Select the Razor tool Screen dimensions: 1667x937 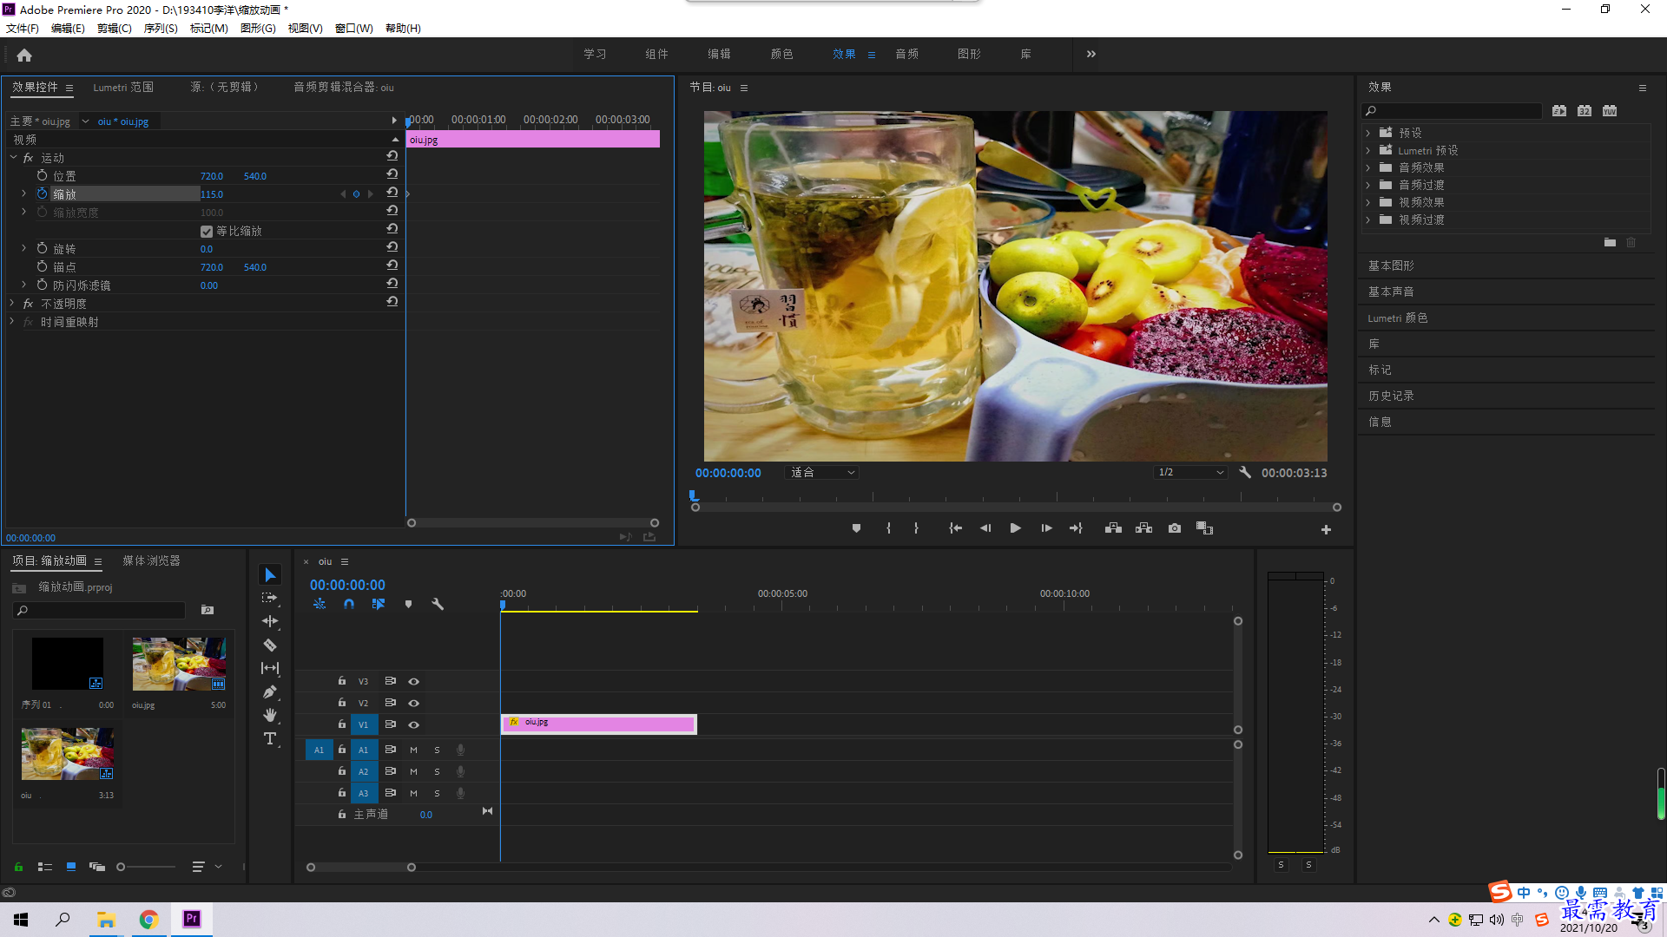coord(270,645)
